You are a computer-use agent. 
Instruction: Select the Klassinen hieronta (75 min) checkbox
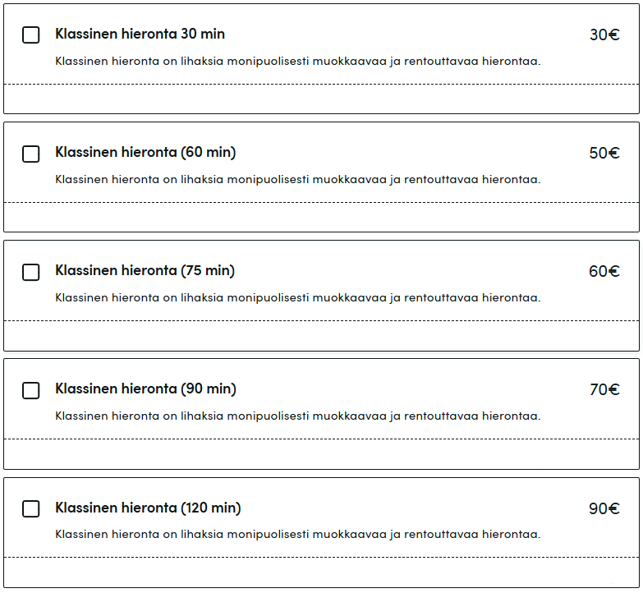pyautogui.click(x=31, y=272)
